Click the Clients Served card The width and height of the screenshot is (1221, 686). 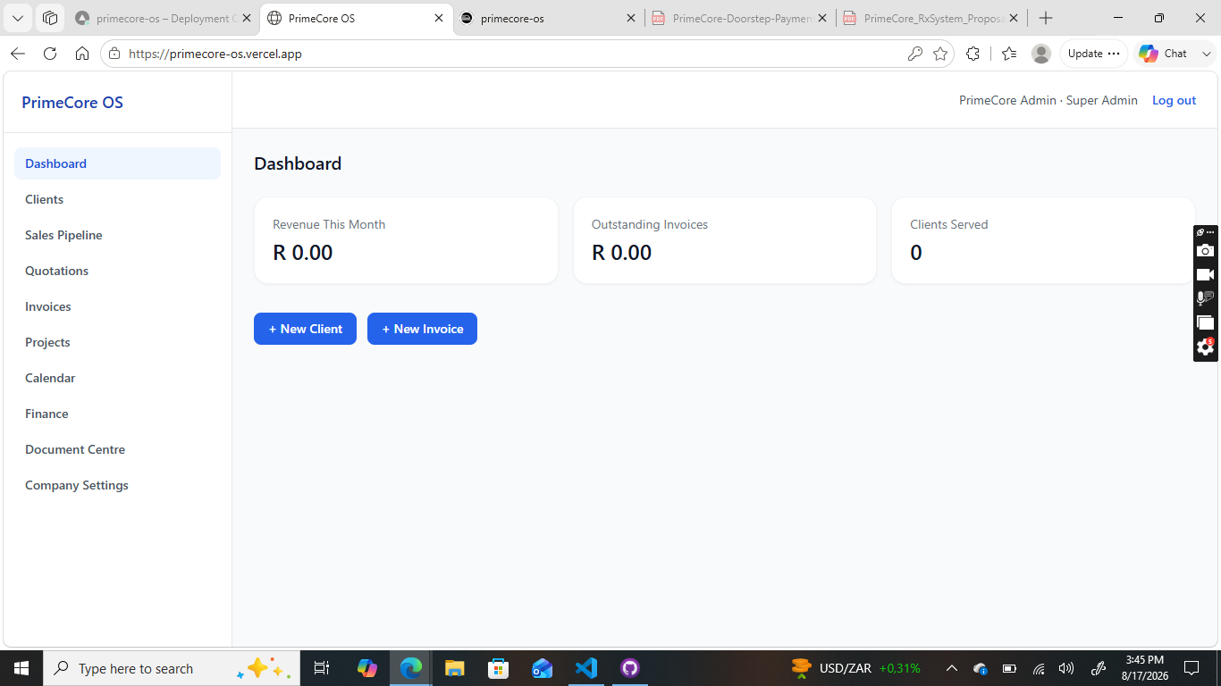(x=1043, y=240)
